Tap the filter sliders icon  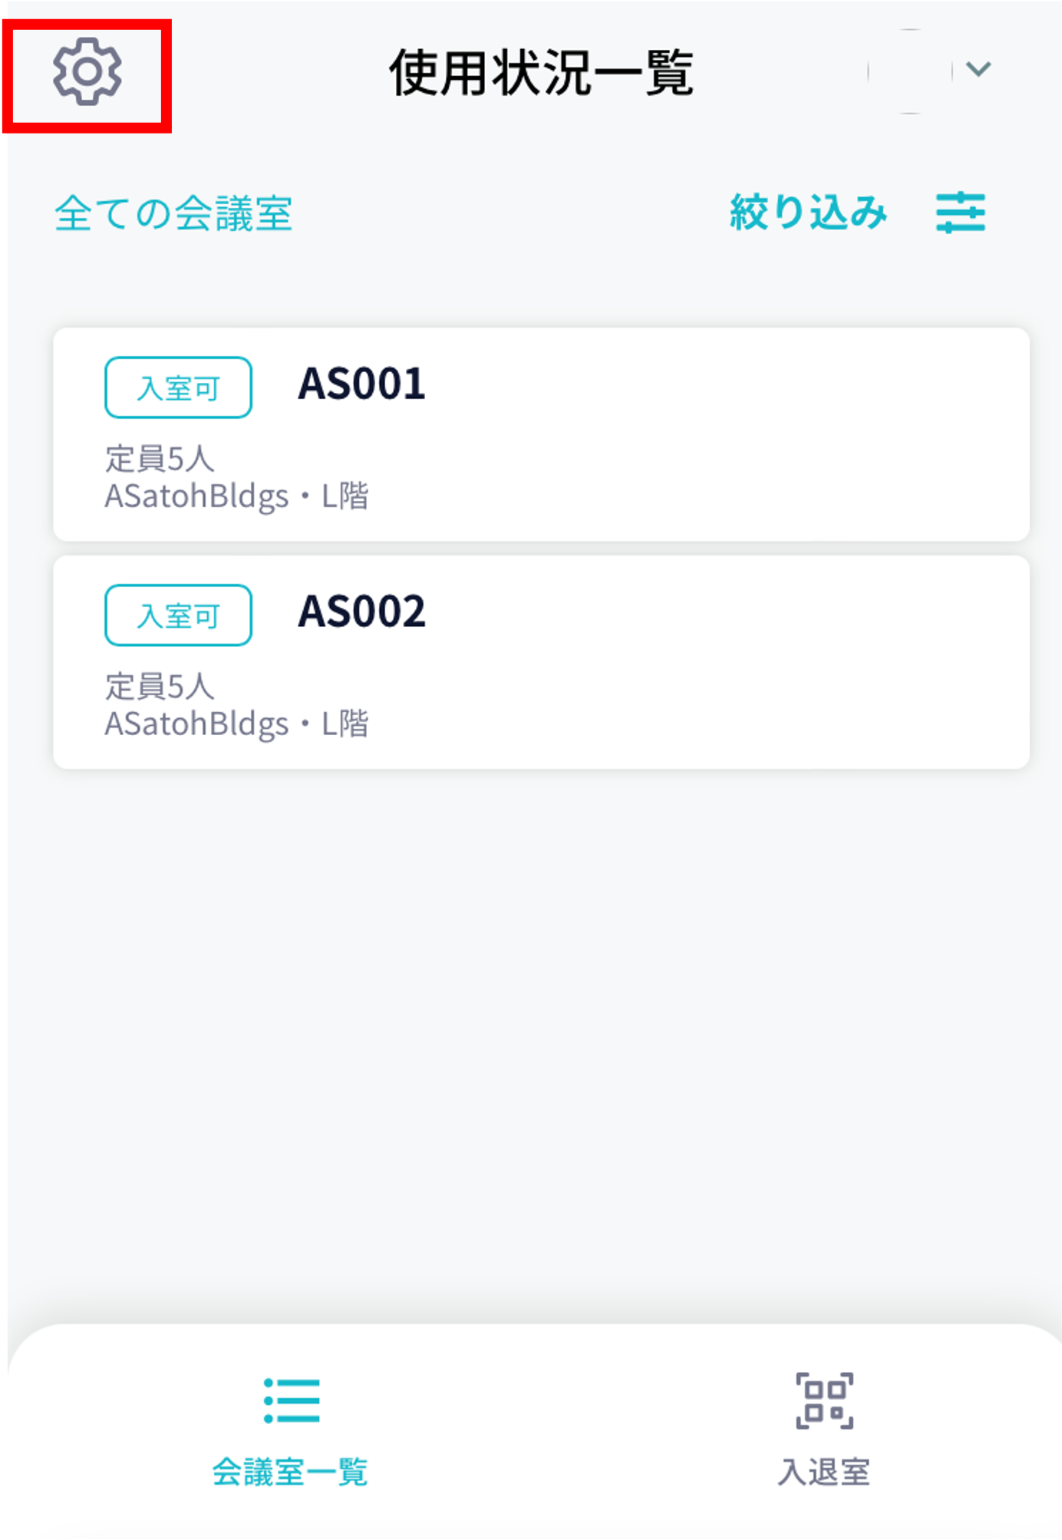click(960, 213)
